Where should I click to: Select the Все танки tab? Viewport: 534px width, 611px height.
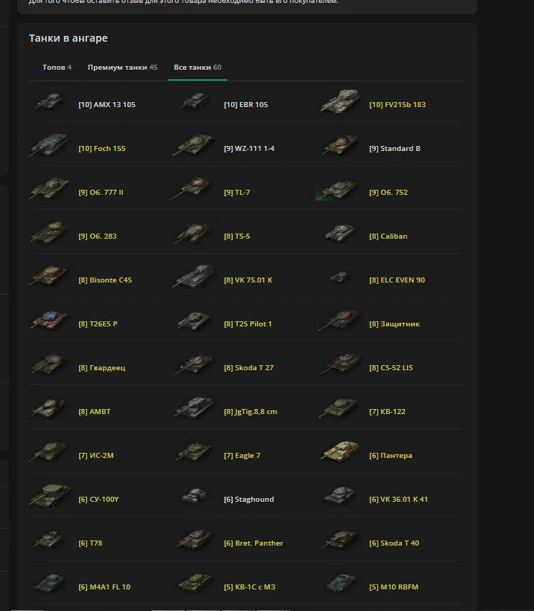[198, 68]
